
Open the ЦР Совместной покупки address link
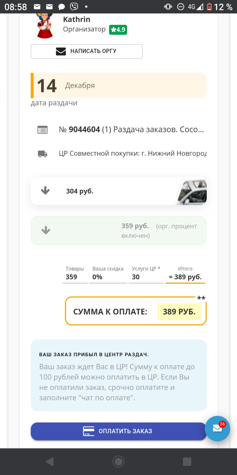[132, 154]
